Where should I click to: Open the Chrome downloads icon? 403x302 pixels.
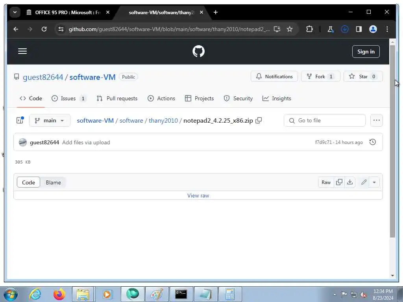345,29
